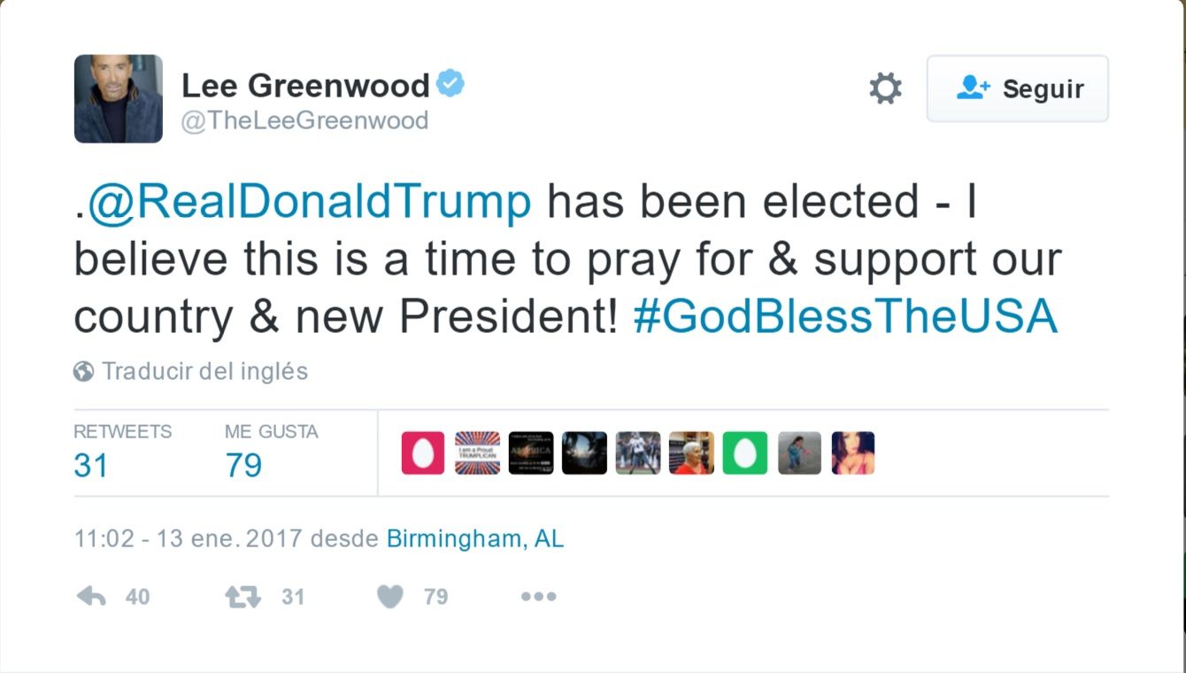Click the reply arrow icon

tap(91, 597)
